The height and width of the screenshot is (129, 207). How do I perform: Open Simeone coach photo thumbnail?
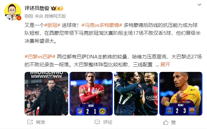tap(46, 94)
